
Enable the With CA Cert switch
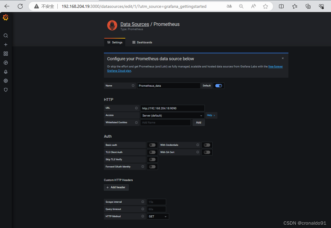207,152
